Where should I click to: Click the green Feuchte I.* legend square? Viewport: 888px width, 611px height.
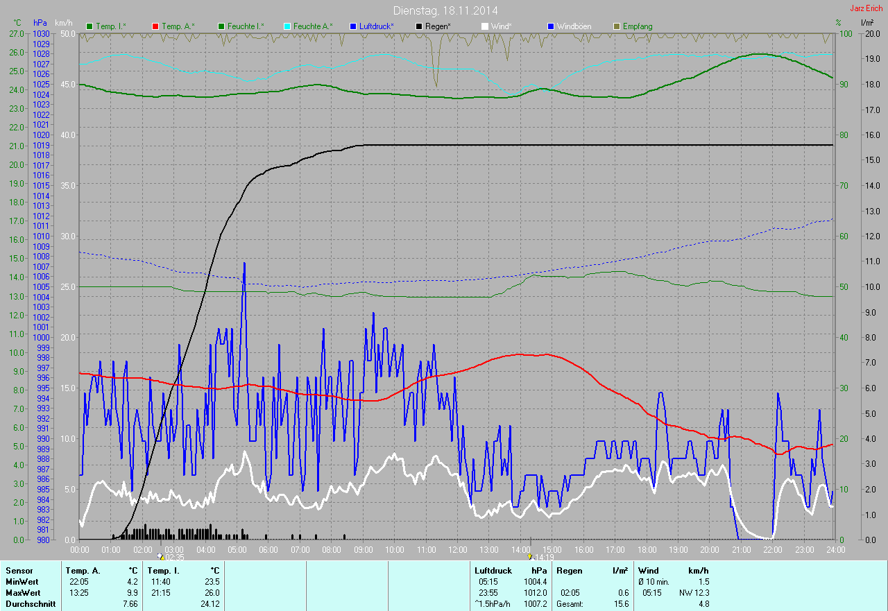pyautogui.click(x=221, y=26)
